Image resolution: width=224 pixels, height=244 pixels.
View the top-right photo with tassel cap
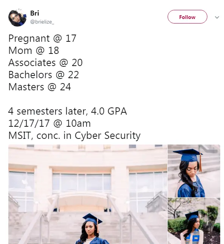pyautogui.click(x=194, y=171)
